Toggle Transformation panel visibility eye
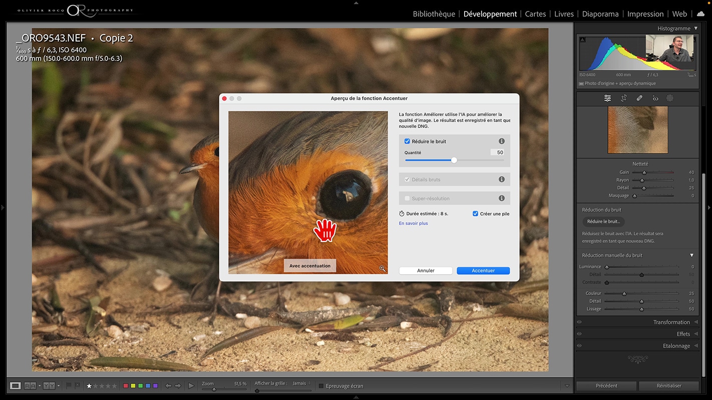This screenshot has width=712, height=400. (x=579, y=322)
